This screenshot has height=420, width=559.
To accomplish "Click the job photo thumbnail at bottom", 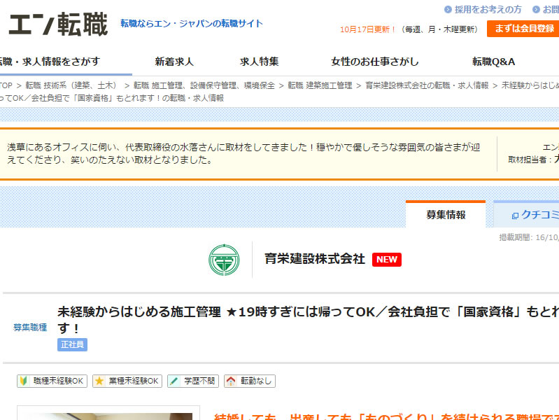I will [x=108, y=414].
